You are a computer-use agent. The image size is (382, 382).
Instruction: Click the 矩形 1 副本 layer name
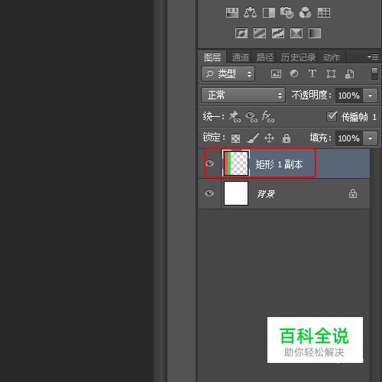click(x=279, y=164)
